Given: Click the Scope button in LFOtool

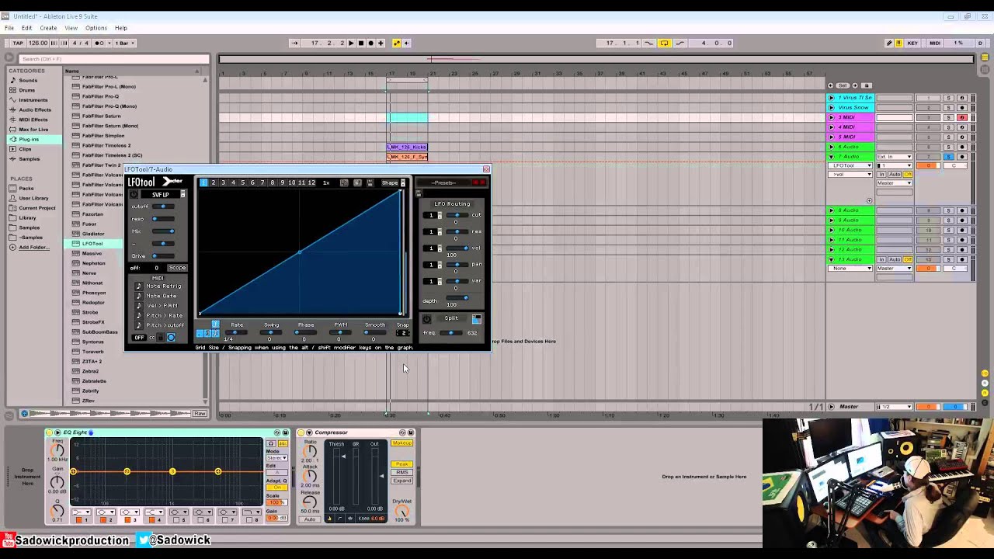Looking at the screenshot, I should point(177,268).
